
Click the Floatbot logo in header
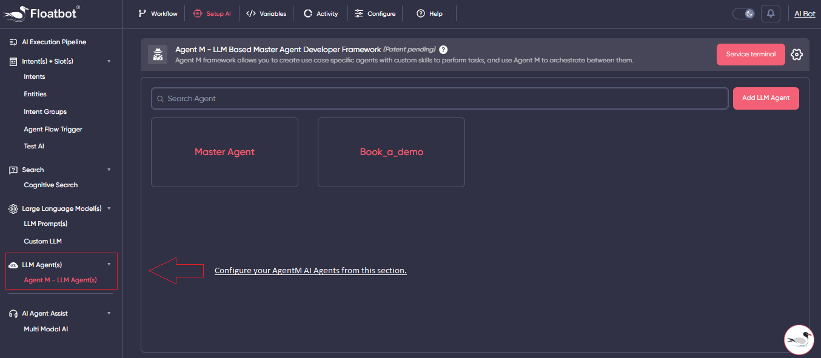coord(41,13)
